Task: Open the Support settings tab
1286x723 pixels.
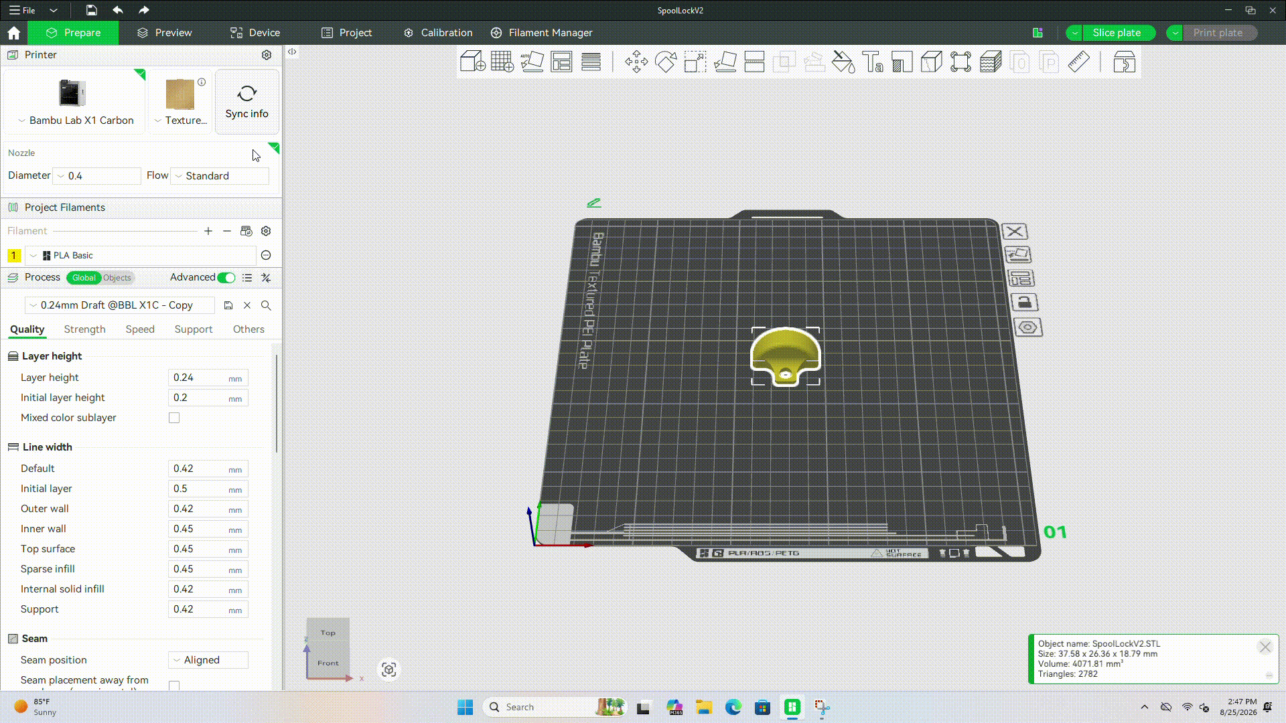Action: coord(194,329)
